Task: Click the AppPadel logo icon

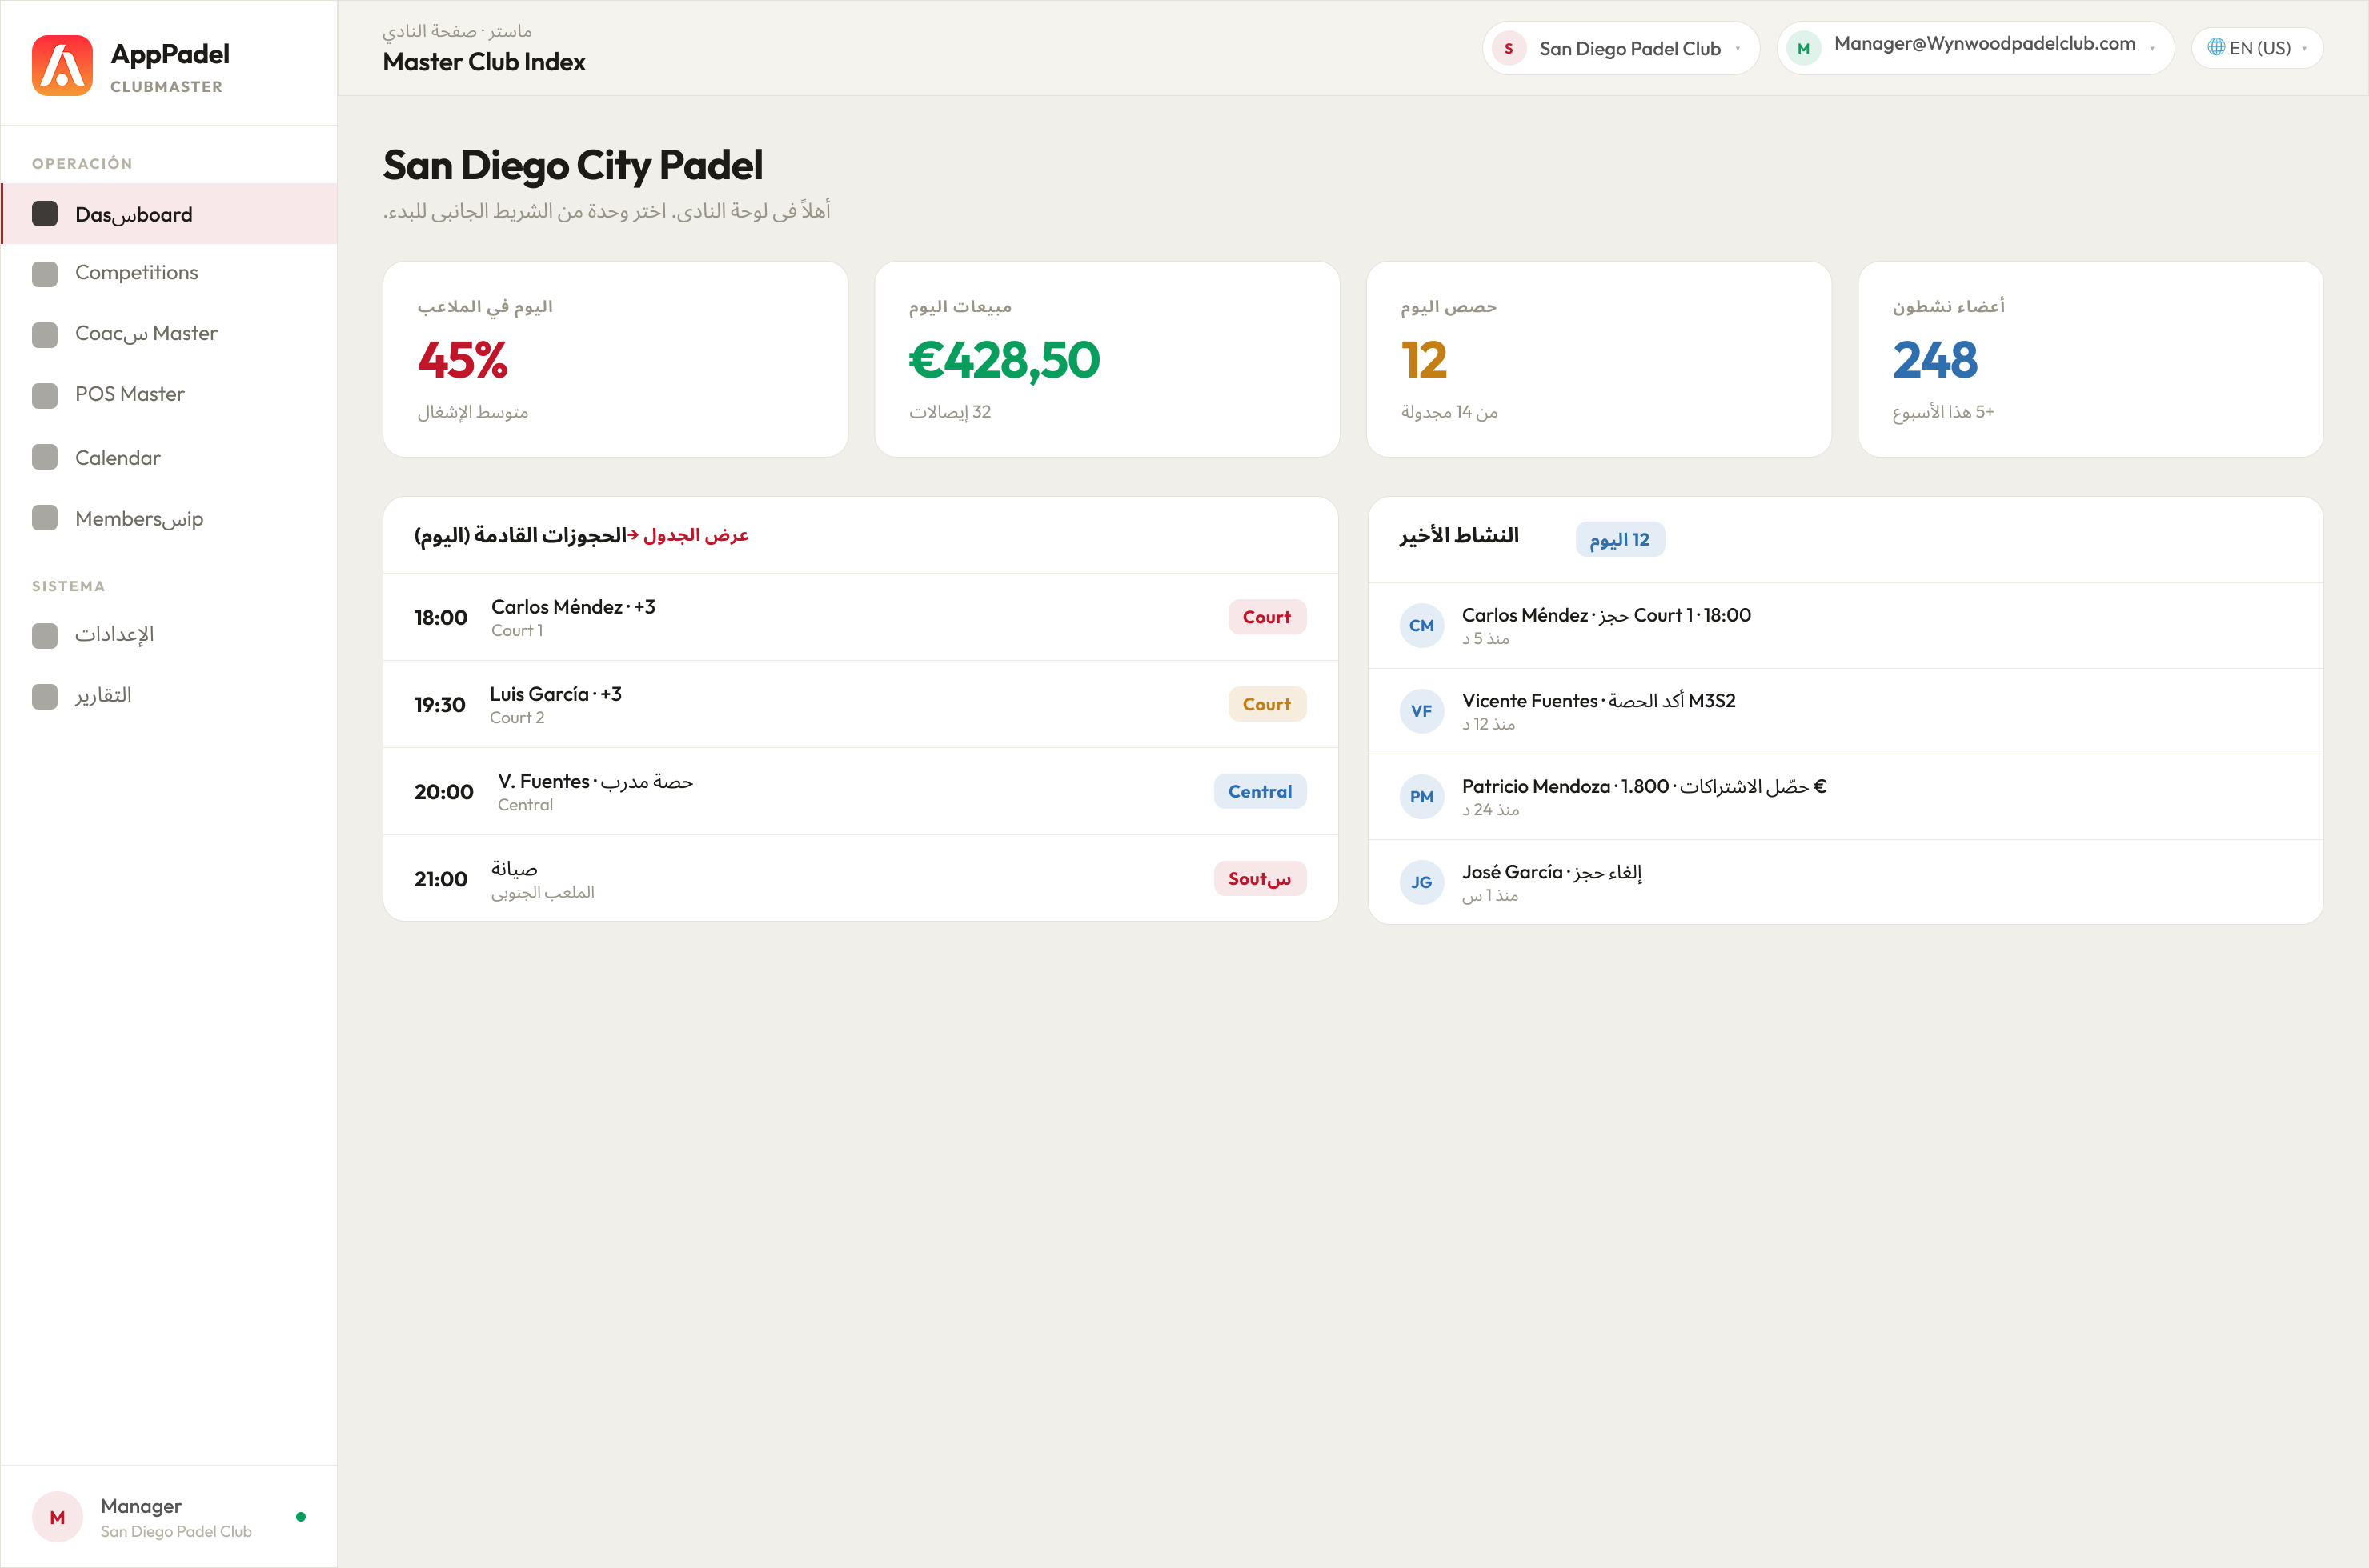Action: click(x=62, y=66)
